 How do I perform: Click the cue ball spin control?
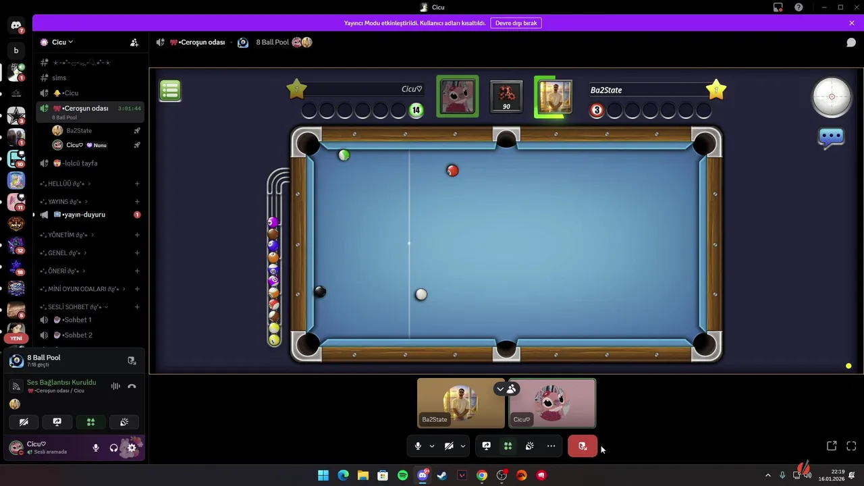coord(832,97)
